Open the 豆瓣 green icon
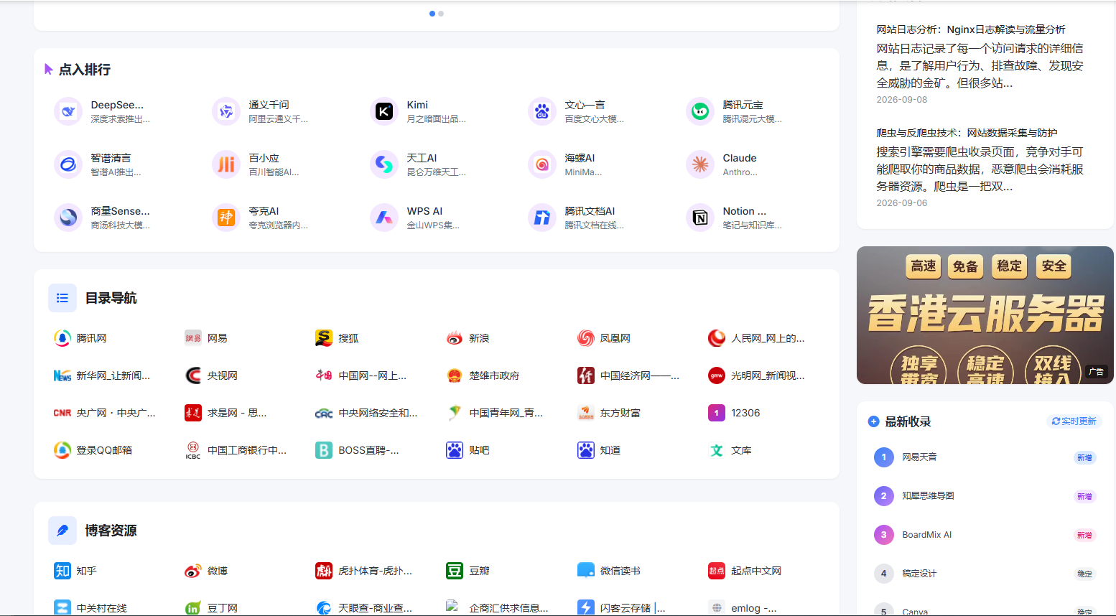The image size is (1116, 616). point(455,571)
